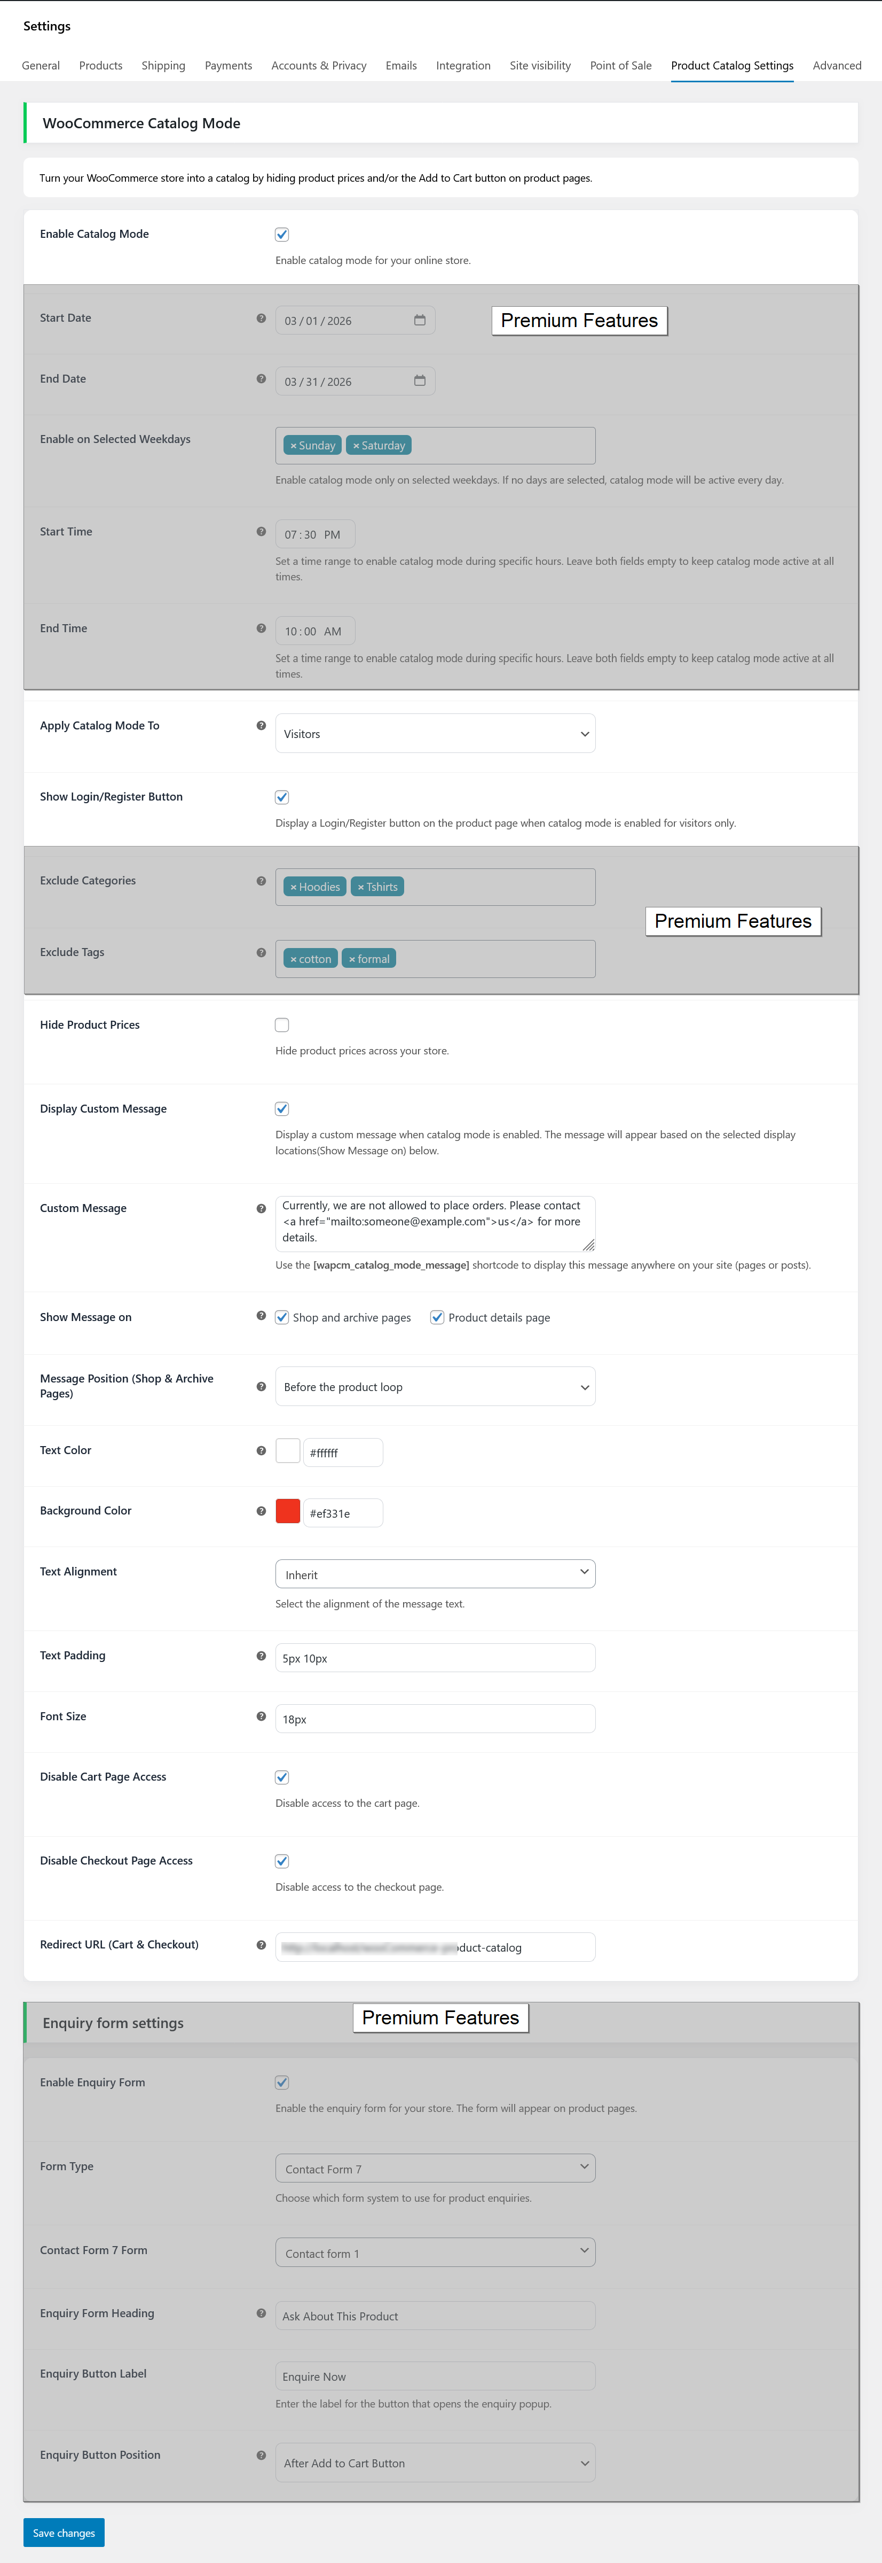
Task: Uncheck Shop and archive pages option
Action: click(x=282, y=1317)
